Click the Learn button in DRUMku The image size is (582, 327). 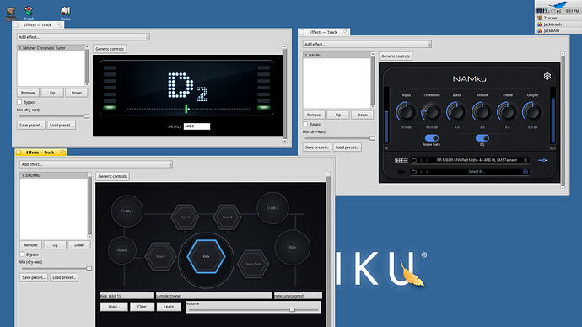(x=169, y=307)
